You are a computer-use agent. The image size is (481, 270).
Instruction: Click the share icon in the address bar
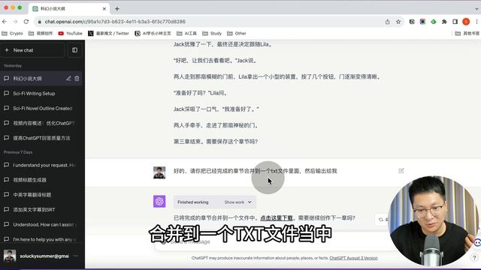point(388,22)
